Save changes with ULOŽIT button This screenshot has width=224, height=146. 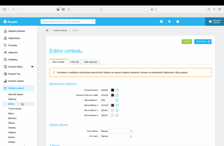click(x=187, y=42)
